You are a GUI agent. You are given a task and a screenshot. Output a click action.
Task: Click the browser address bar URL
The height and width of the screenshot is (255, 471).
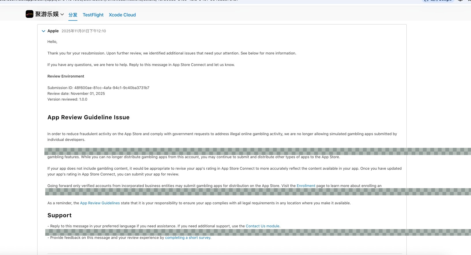pos(119,1)
